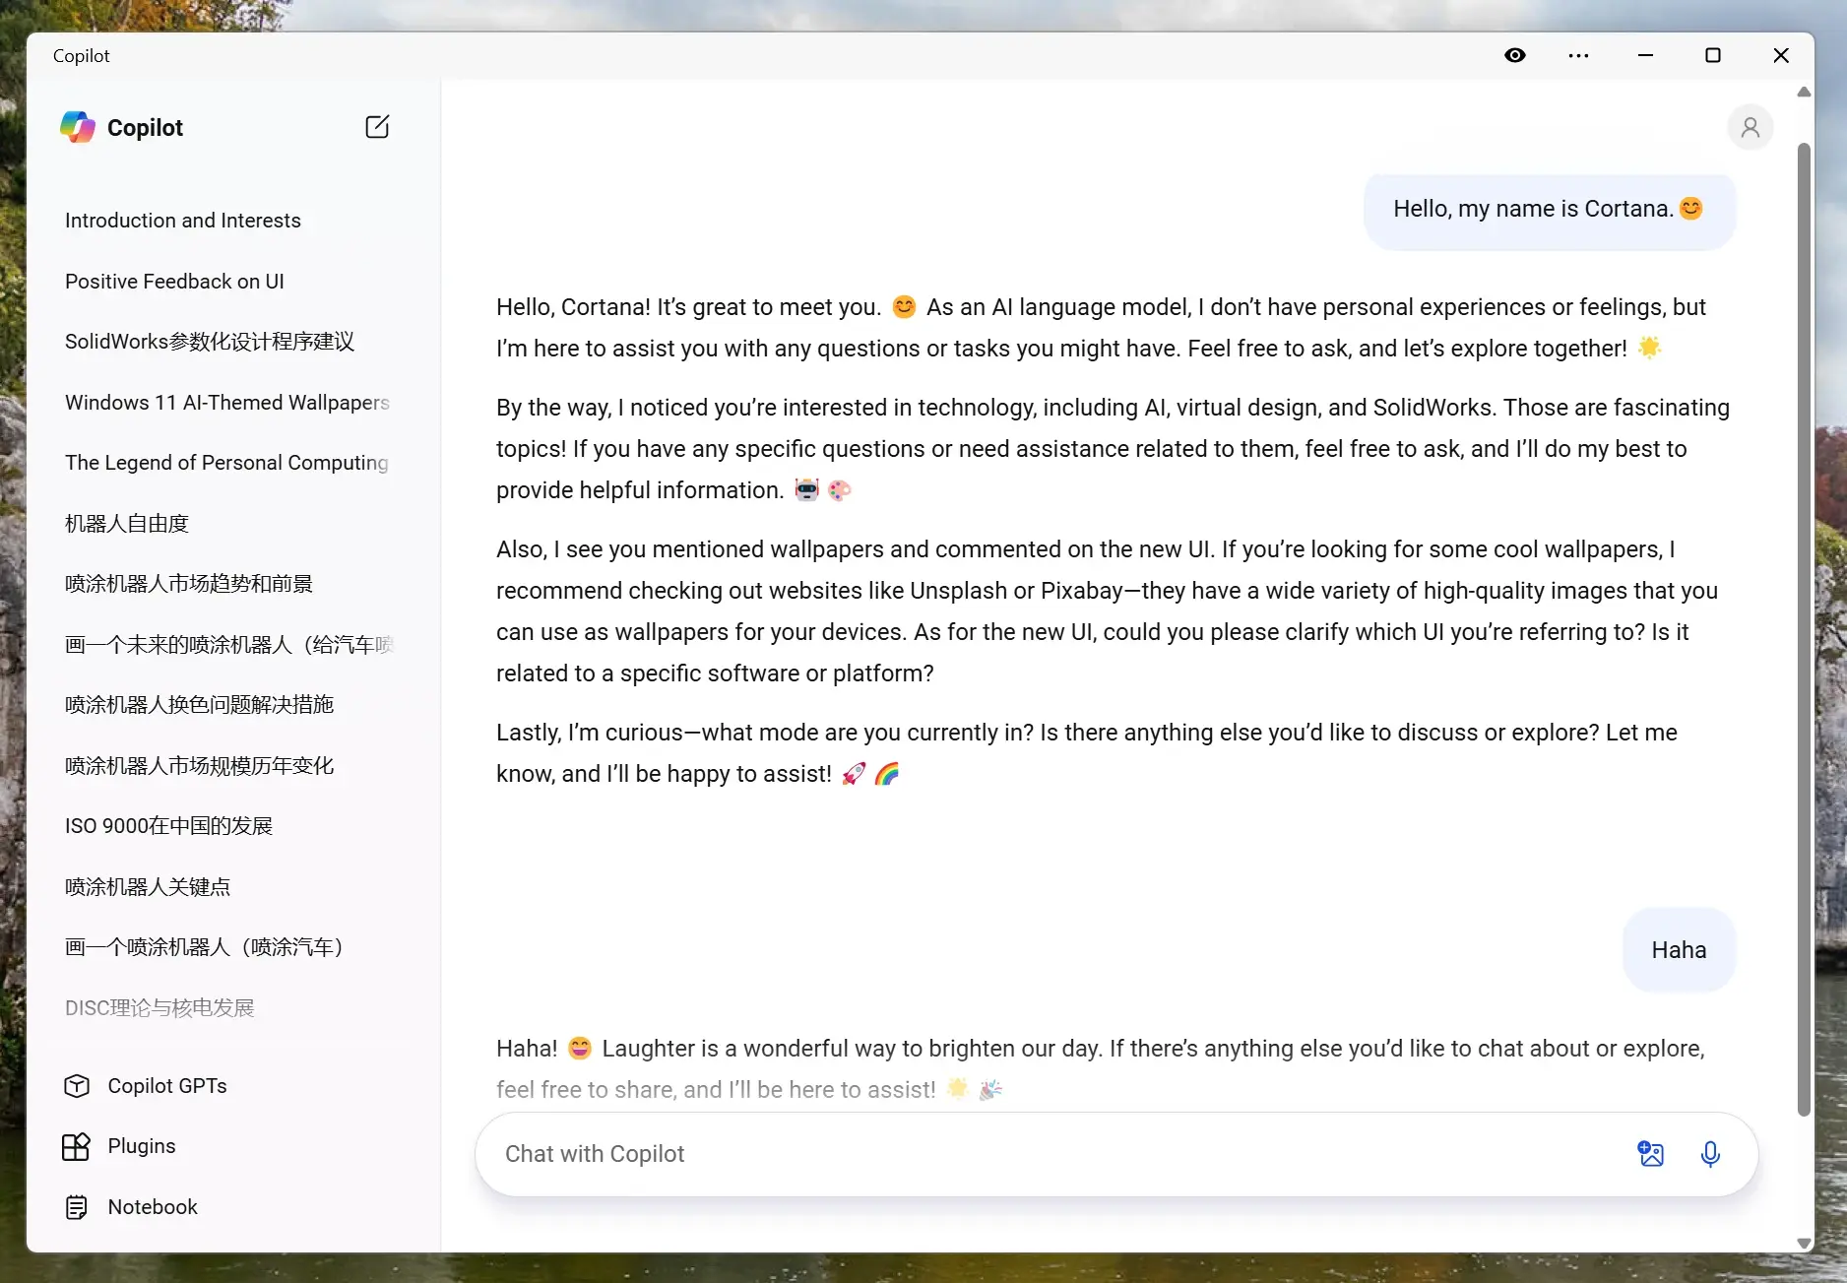Open chat 'The Legend of Personal Computing'
Viewport: 1847px width, 1283px height.
(226, 463)
